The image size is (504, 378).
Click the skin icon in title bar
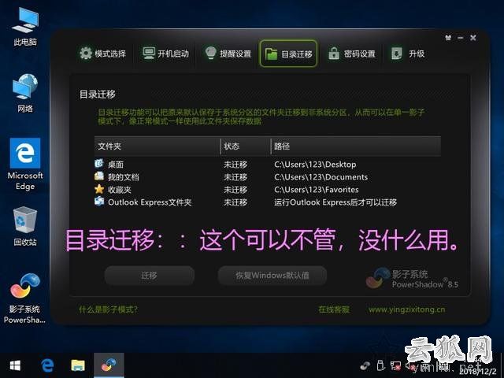point(448,38)
